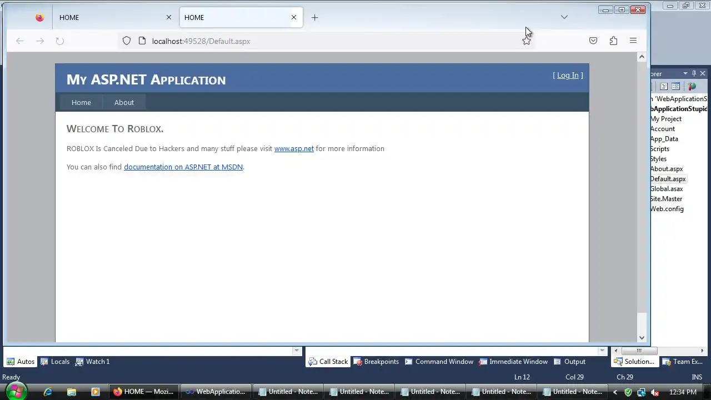
Task: Go forward in Firefox
Action: 40,41
